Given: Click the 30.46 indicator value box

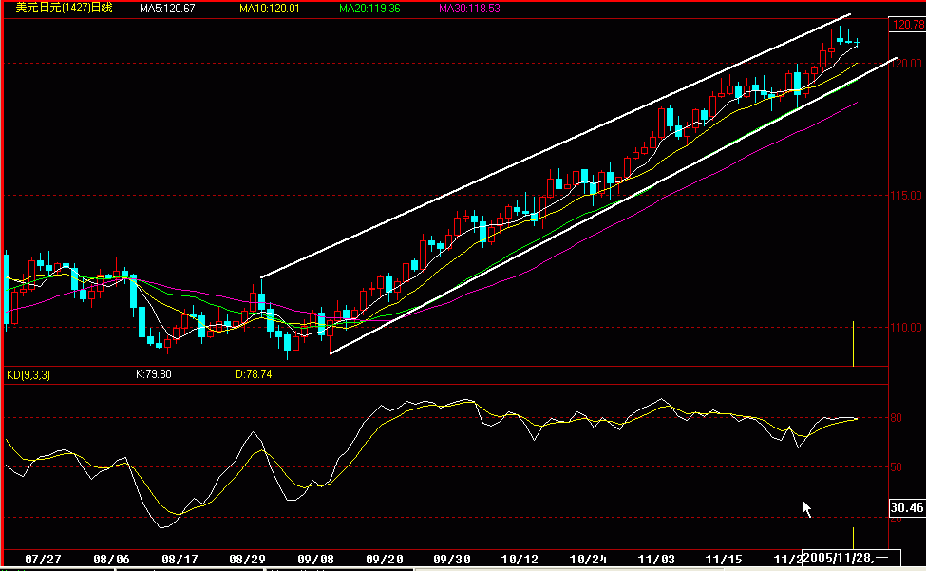Looking at the screenshot, I should 907,507.
